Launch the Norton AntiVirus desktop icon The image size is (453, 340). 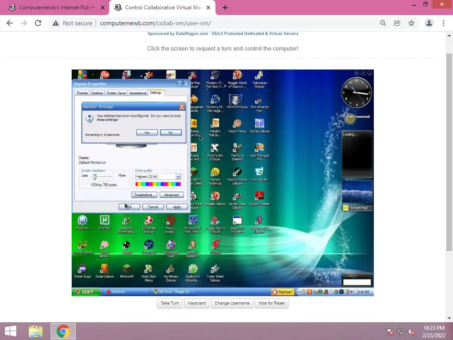click(215, 176)
